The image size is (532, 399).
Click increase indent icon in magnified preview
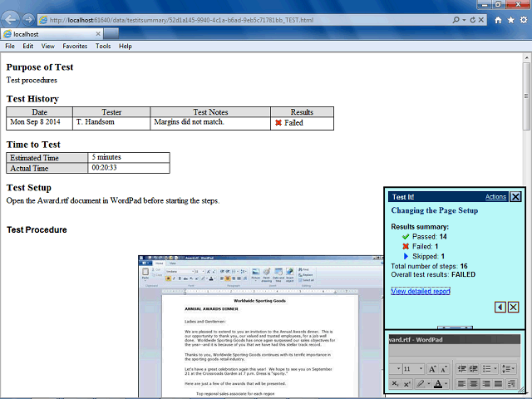point(473,368)
